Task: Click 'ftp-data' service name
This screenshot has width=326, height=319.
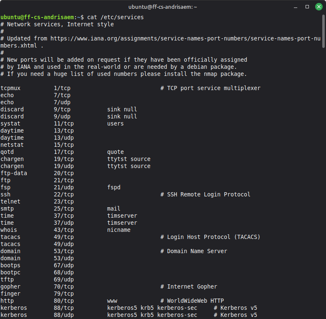Action: click(x=14, y=173)
